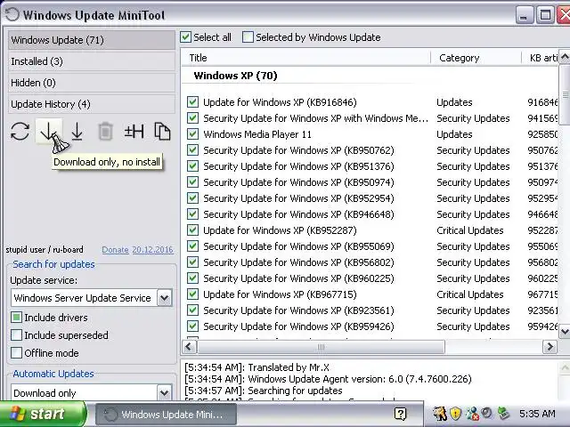The height and width of the screenshot is (427, 570).
Task: Select the Security Update KB960225 row title
Action: click(x=298, y=278)
